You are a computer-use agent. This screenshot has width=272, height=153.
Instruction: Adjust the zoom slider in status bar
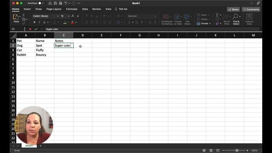[237, 150]
